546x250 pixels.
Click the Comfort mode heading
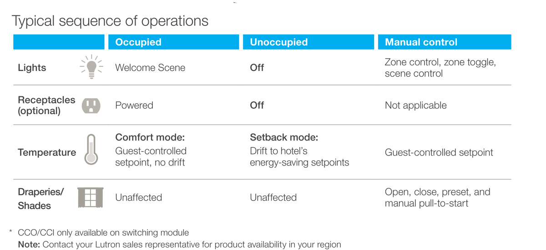[150, 137]
